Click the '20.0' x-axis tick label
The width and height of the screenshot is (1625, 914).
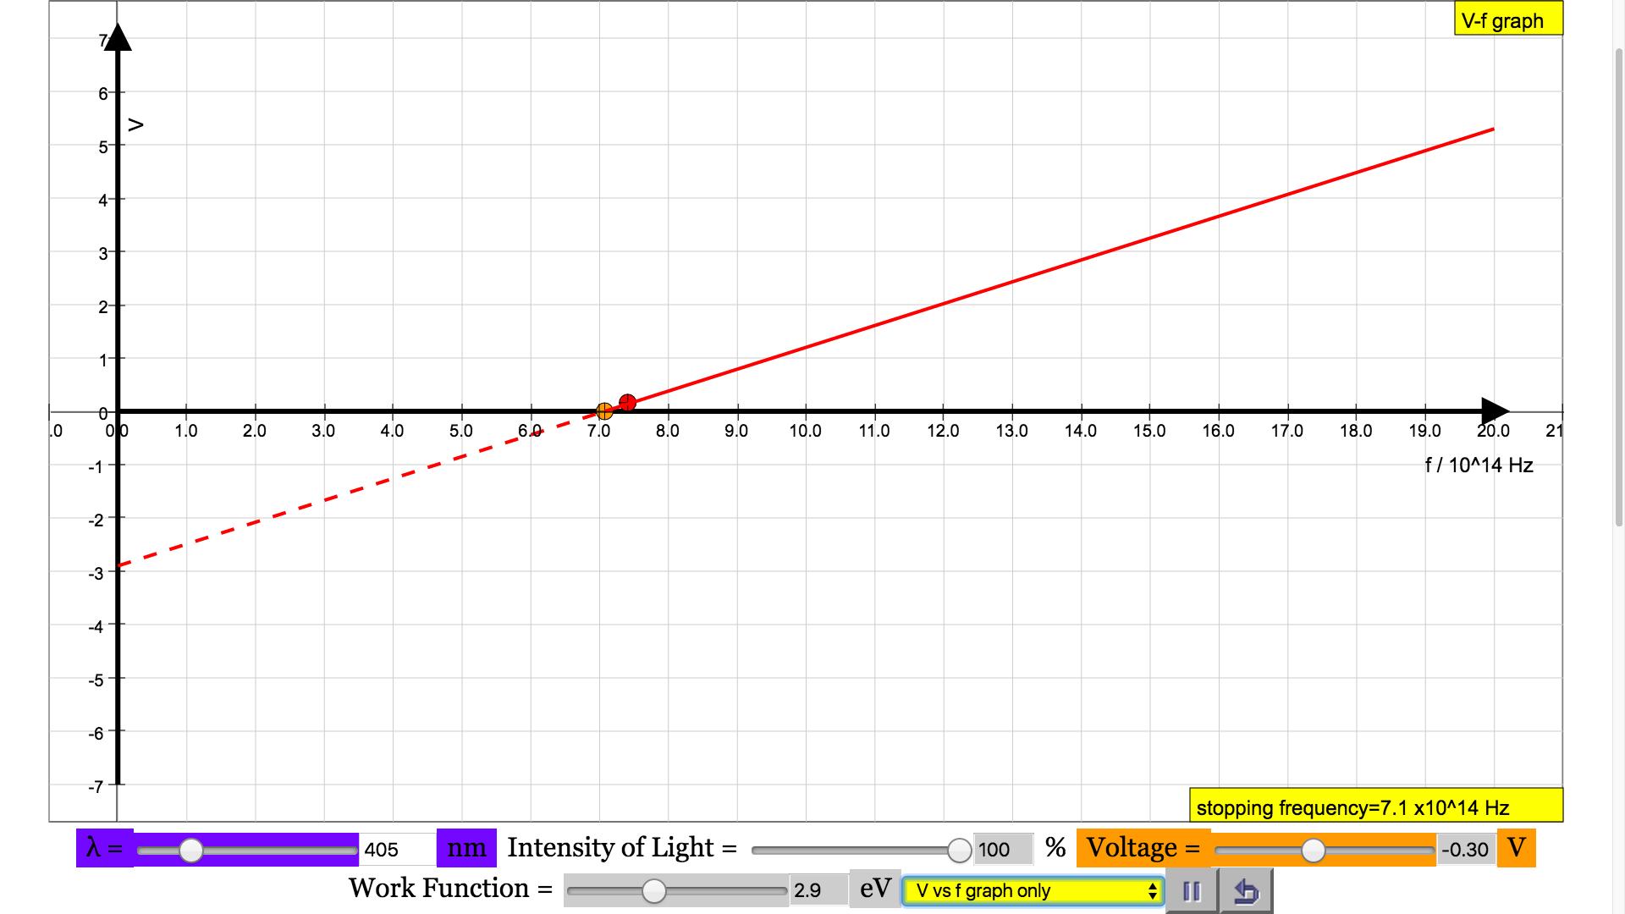click(1493, 431)
